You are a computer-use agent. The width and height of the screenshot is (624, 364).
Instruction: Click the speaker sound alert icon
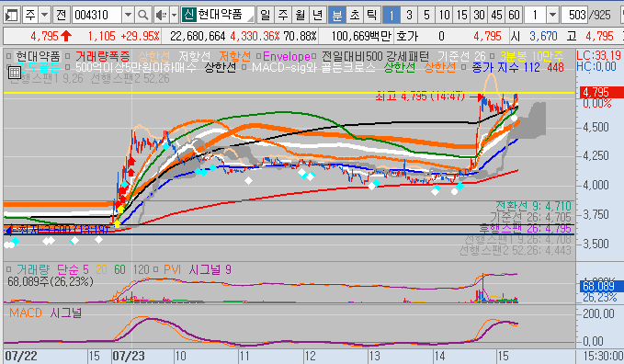tap(161, 15)
